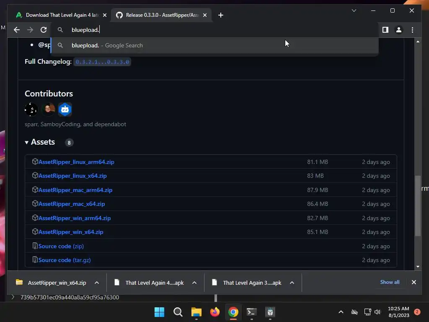
Task: Expand options for That Level Again 3 apk
Action: [292, 283]
